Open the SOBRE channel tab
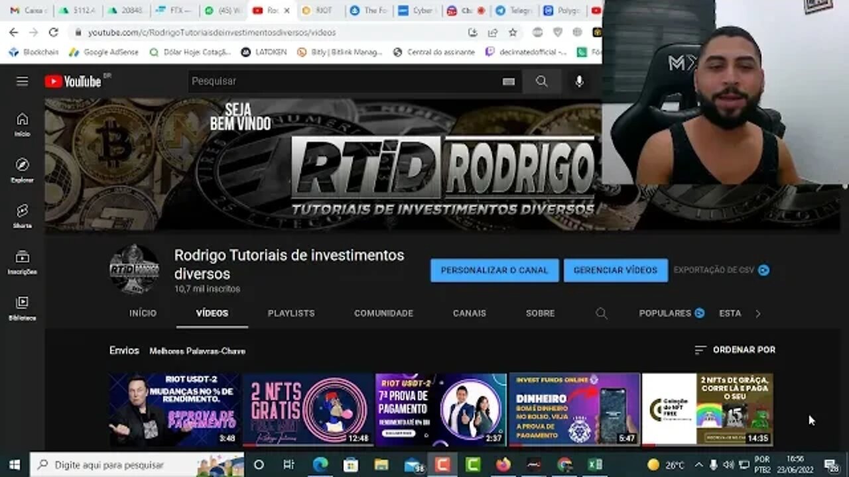 click(541, 313)
